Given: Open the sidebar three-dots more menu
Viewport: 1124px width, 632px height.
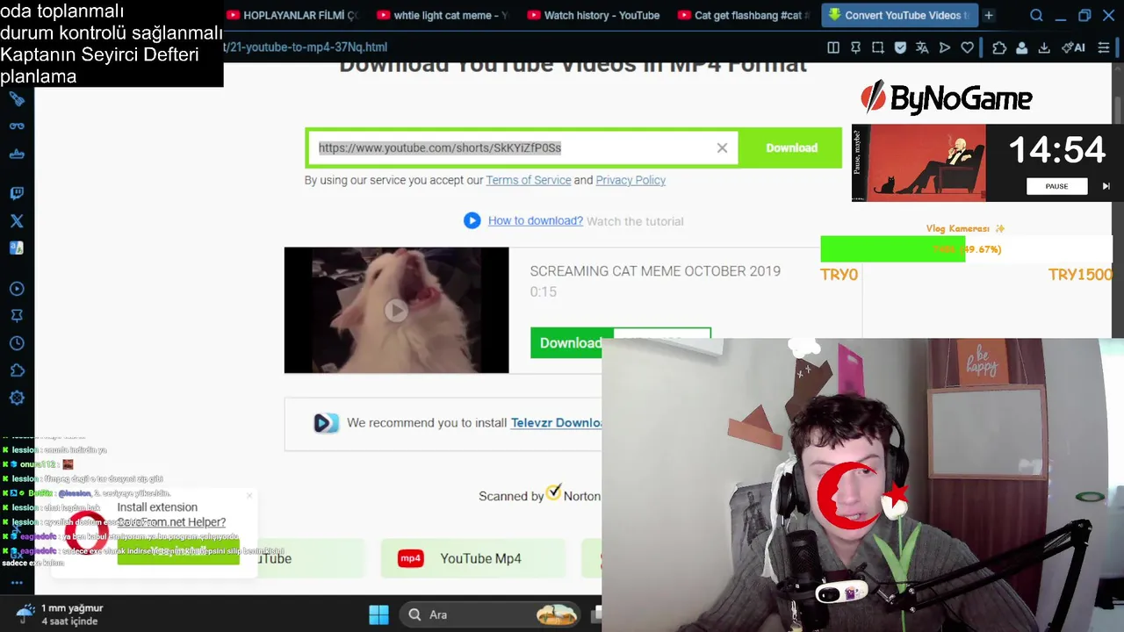Looking at the screenshot, I should click(x=17, y=583).
